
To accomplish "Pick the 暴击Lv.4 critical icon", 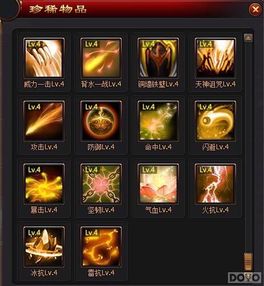I will coord(44,184).
